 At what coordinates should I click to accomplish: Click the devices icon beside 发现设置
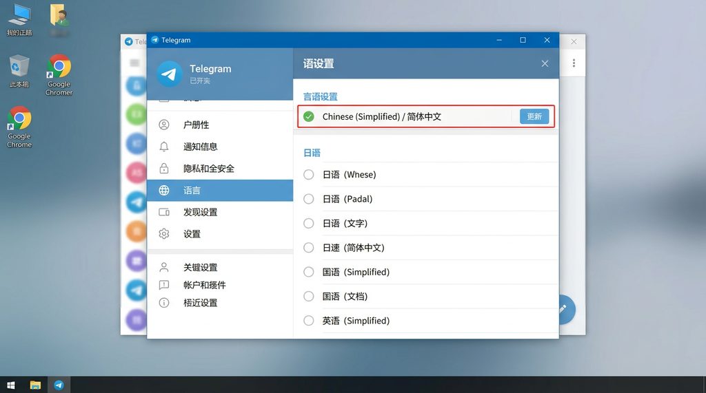(164, 212)
